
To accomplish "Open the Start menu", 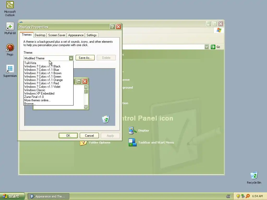I will 12,196.
